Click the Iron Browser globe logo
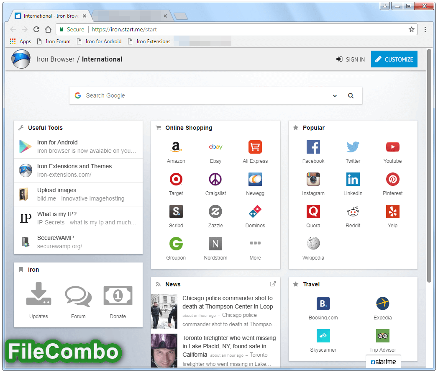This screenshot has height=373, width=438. click(x=21, y=59)
